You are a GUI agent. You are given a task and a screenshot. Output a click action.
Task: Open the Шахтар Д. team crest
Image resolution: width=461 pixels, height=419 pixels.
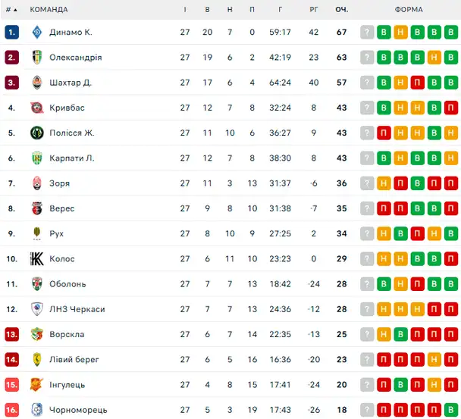pos(37,83)
